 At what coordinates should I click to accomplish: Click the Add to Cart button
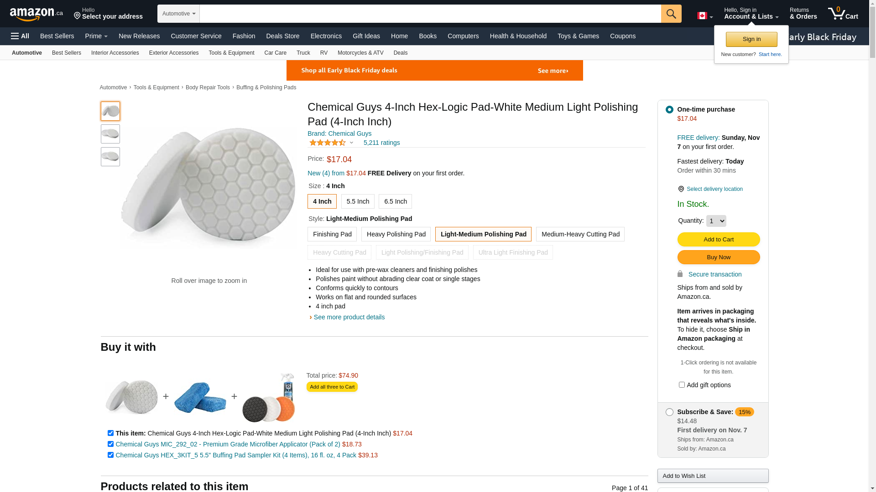pos(718,240)
